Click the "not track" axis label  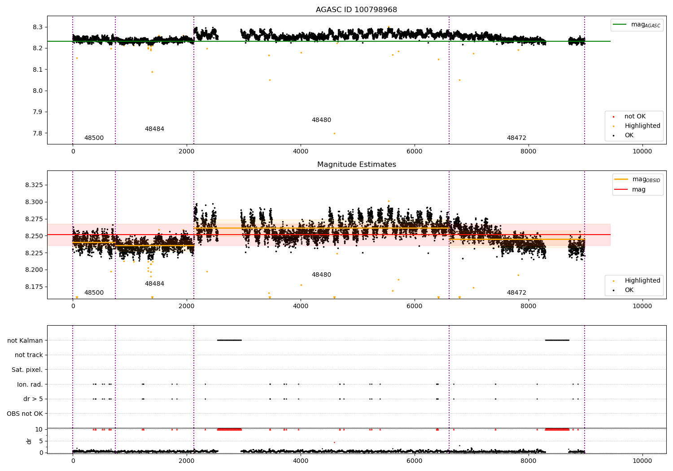point(29,355)
